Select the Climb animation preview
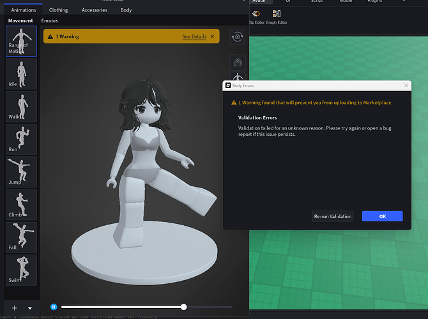The image size is (428, 319). [21, 205]
